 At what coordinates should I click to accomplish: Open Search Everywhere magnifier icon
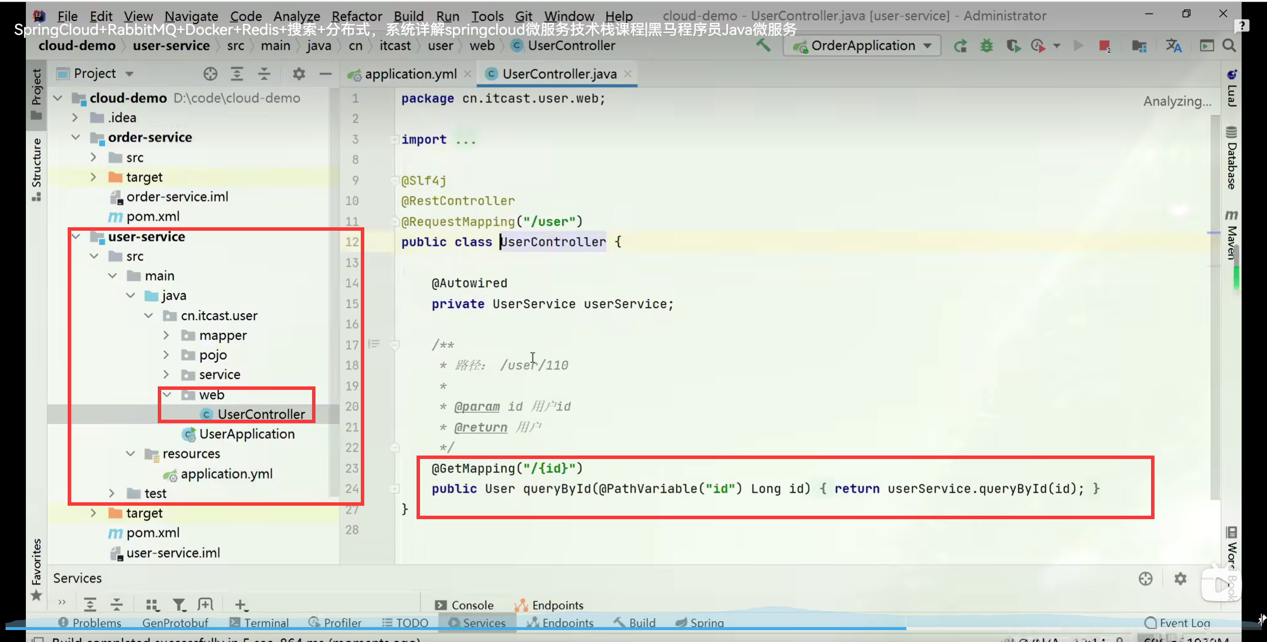[x=1229, y=46]
